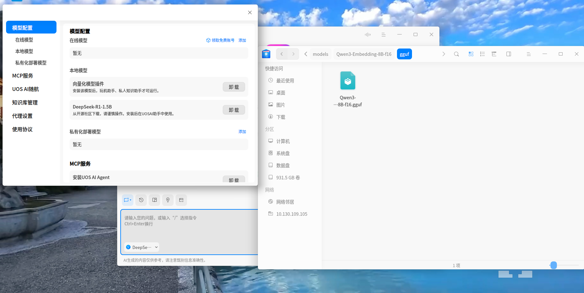This screenshot has height=293, width=584.
Task: Click the screenshot capture icon in the chat toolbar
Action: [126, 200]
